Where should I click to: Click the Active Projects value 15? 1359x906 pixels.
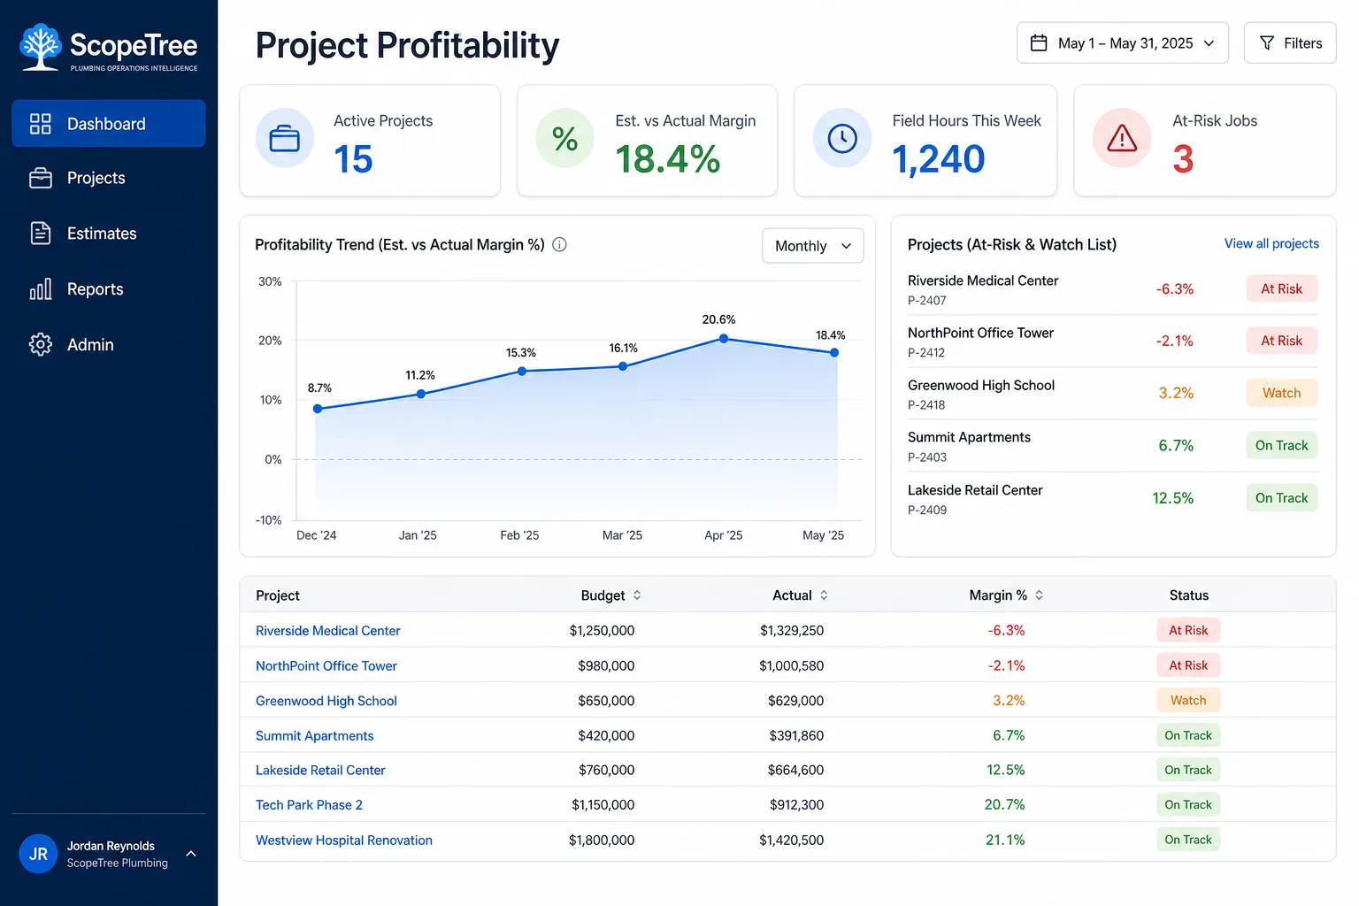[x=353, y=159]
